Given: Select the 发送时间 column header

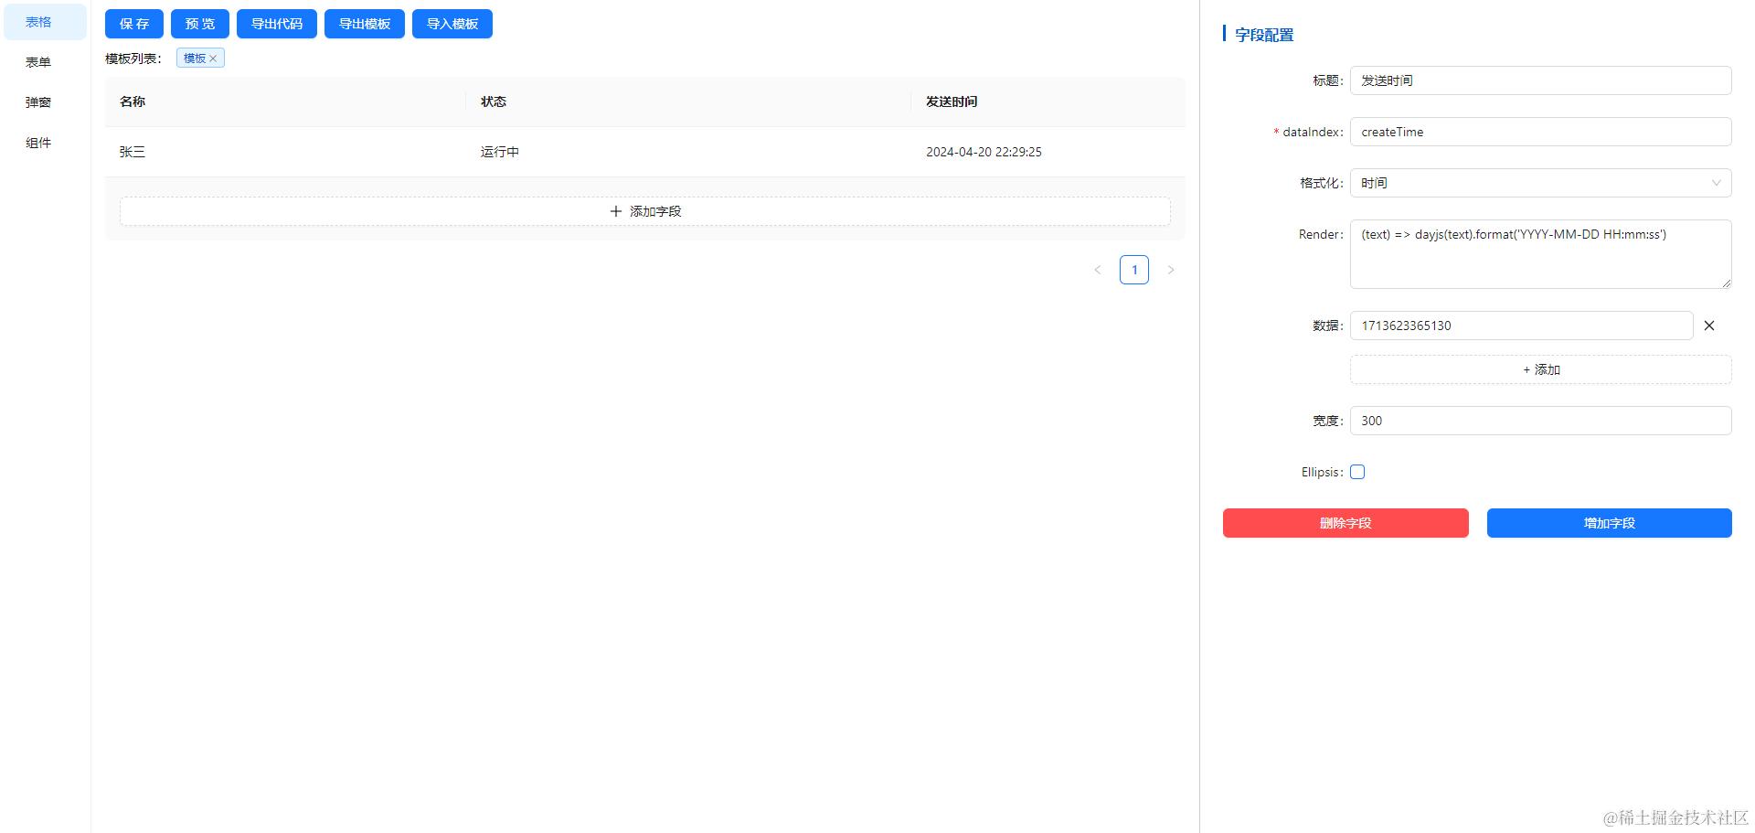Looking at the screenshot, I should tap(1048, 101).
